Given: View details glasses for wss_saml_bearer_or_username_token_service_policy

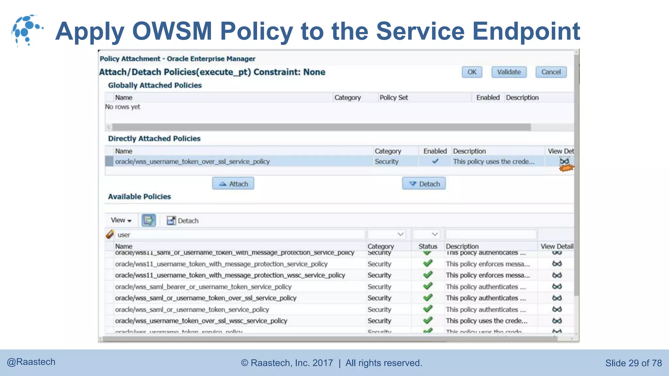Looking at the screenshot, I should click(x=557, y=287).
